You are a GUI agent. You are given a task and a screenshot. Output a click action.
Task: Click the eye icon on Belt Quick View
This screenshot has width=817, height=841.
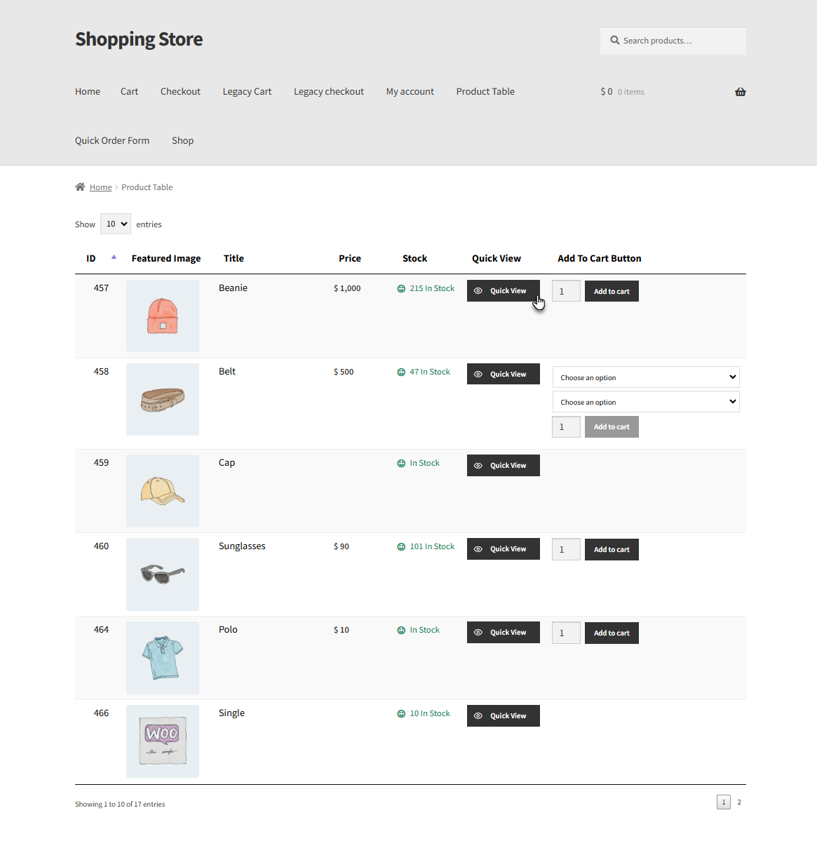point(478,375)
